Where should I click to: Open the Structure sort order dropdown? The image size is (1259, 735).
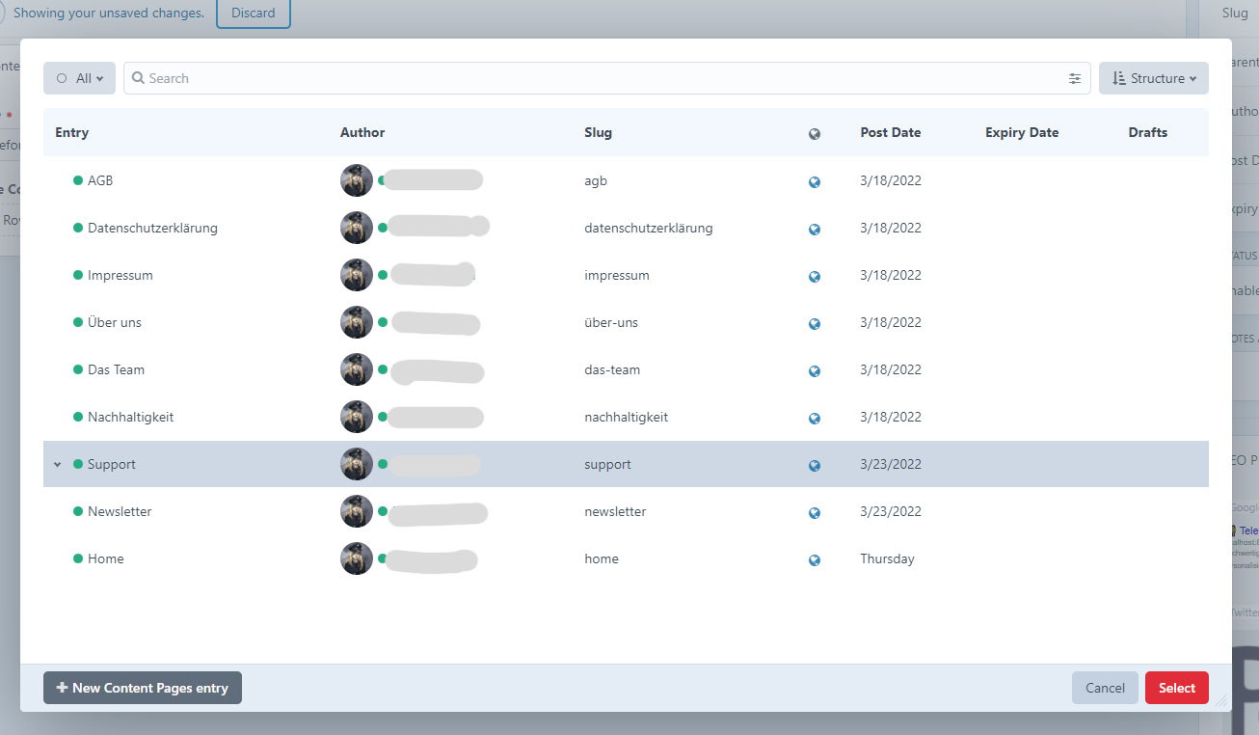point(1154,78)
